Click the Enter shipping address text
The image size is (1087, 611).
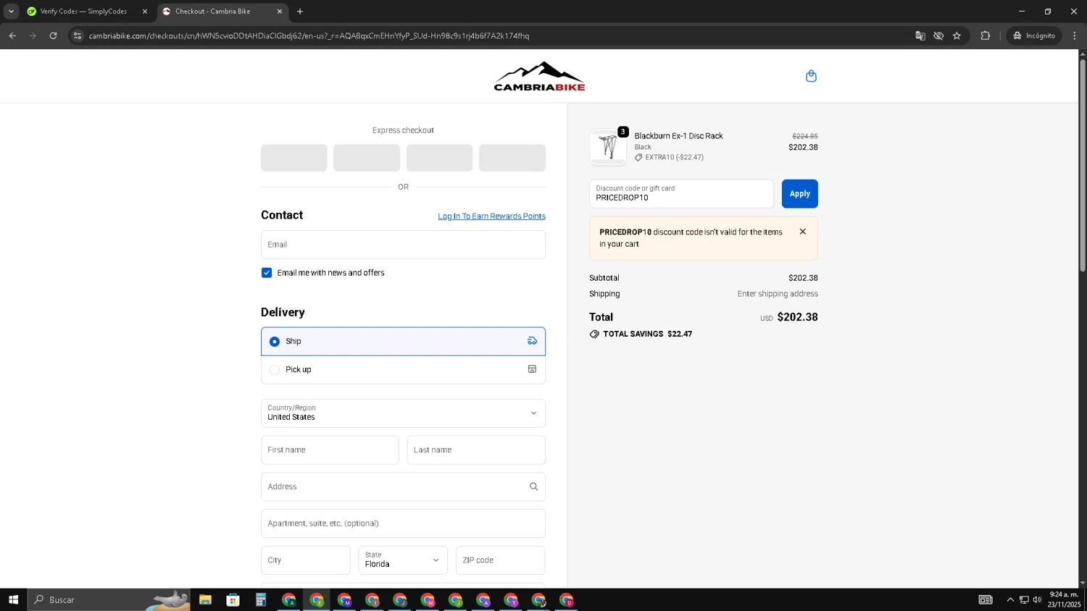click(x=778, y=294)
